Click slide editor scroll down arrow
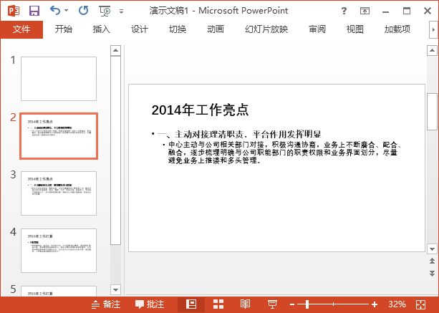Image resolution: width=439 pixels, height=313 pixels. pyautogui.click(x=432, y=249)
